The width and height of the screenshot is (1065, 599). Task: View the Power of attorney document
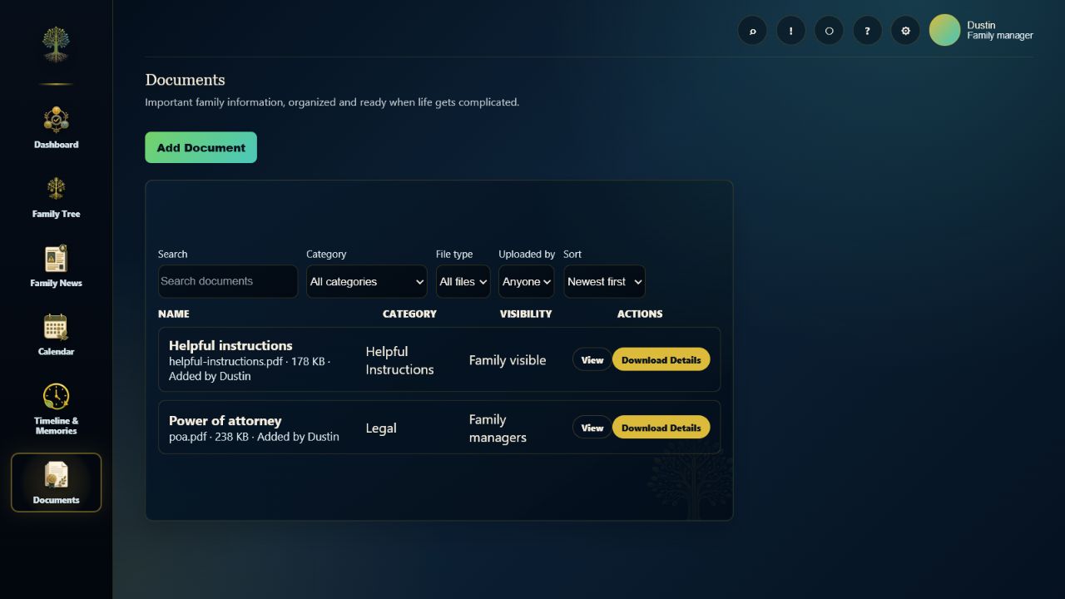tap(592, 428)
